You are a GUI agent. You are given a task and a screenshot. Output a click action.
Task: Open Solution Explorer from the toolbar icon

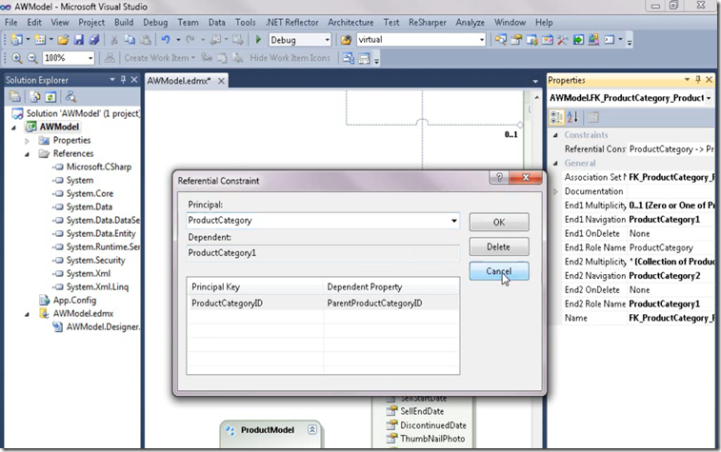[501, 40]
